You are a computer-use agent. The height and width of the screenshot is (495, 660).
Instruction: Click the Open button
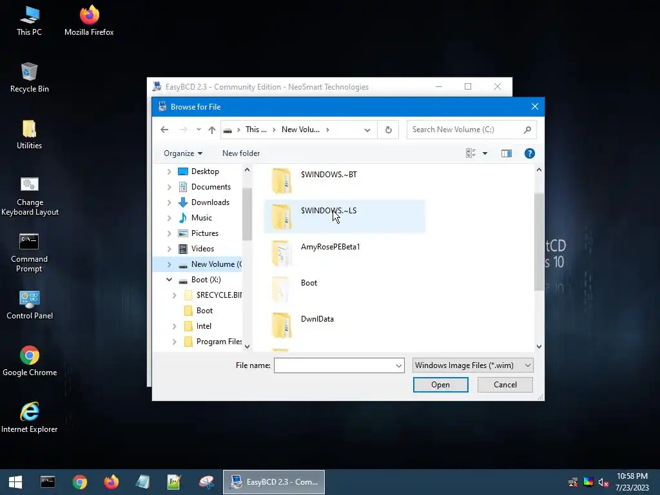point(440,385)
